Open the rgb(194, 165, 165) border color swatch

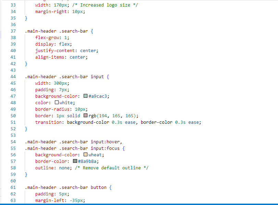(85, 116)
